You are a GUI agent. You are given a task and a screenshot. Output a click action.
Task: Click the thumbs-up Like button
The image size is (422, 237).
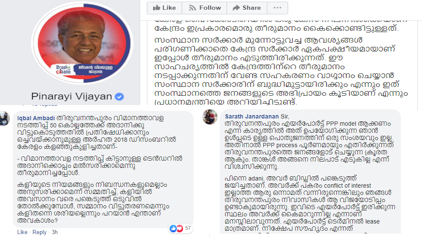coord(165,8)
